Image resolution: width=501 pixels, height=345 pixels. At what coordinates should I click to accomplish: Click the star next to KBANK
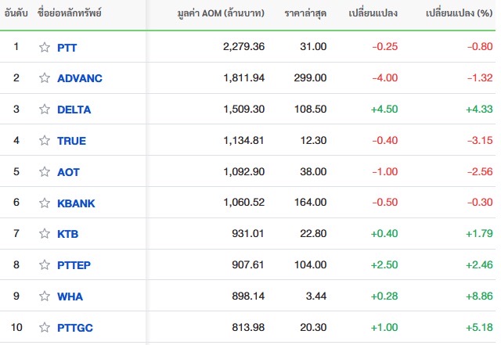tap(45, 203)
